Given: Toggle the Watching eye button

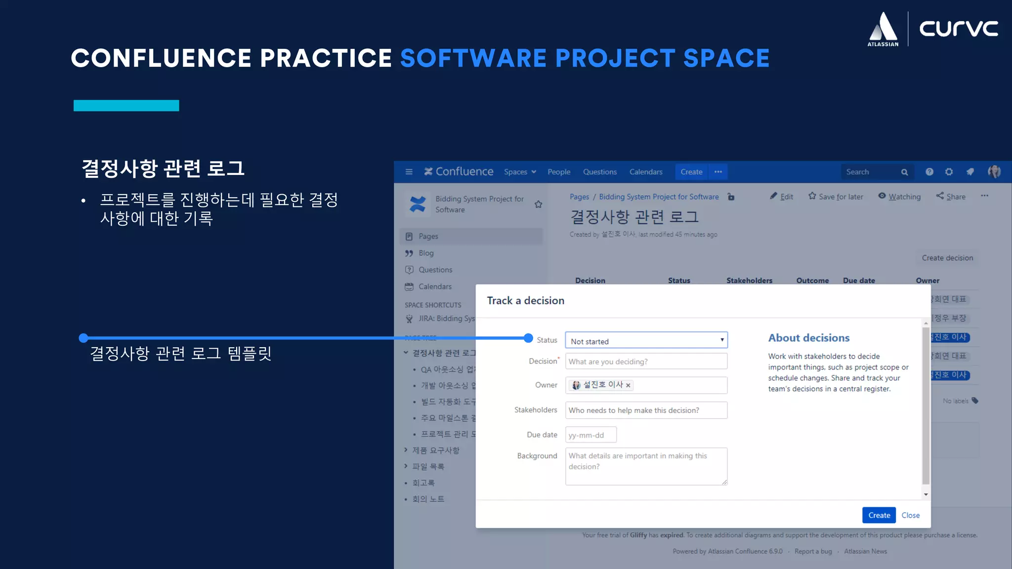Looking at the screenshot, I should (899, 197).
